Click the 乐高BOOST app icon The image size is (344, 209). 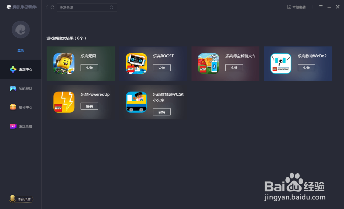[x=136, y=63]
